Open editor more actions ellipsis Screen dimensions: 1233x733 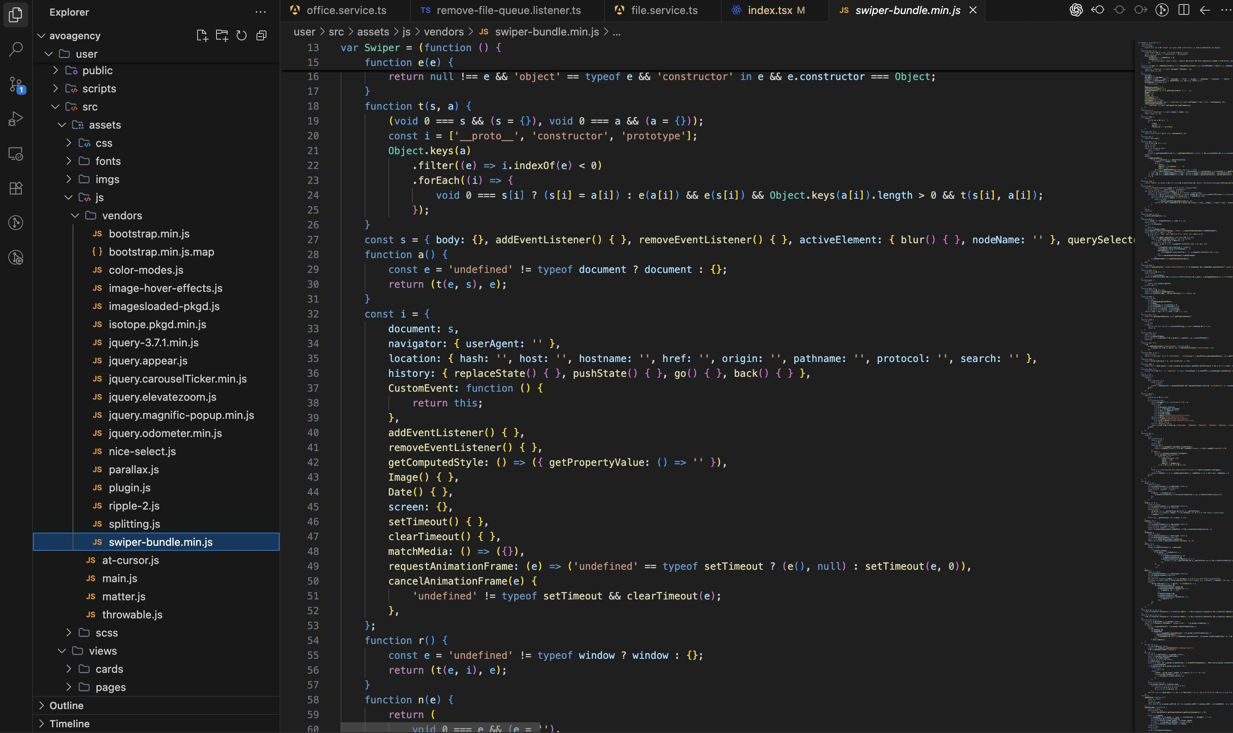coord(1226,10)
